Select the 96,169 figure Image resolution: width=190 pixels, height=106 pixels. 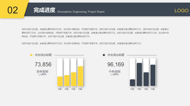pyautogui.click(x=116, y=64)
